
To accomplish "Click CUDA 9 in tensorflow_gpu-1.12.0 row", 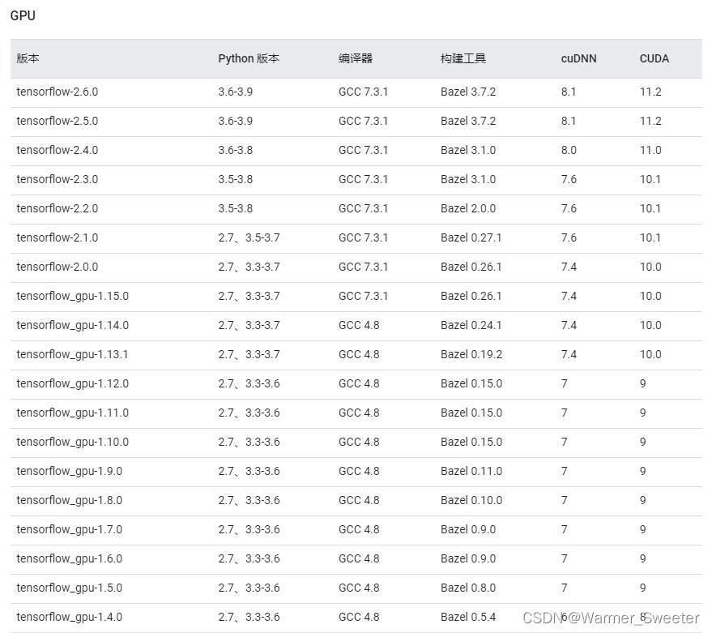I will pos(643,383).
